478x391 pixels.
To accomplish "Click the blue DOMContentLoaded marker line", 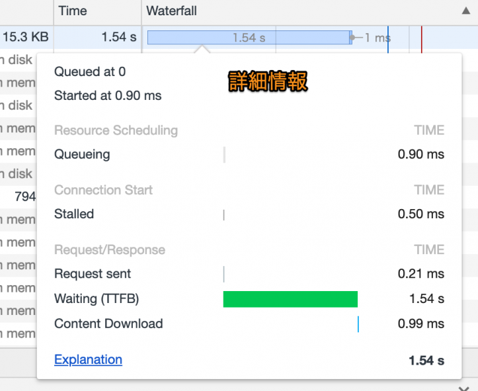I will click(x=388, y=37).
